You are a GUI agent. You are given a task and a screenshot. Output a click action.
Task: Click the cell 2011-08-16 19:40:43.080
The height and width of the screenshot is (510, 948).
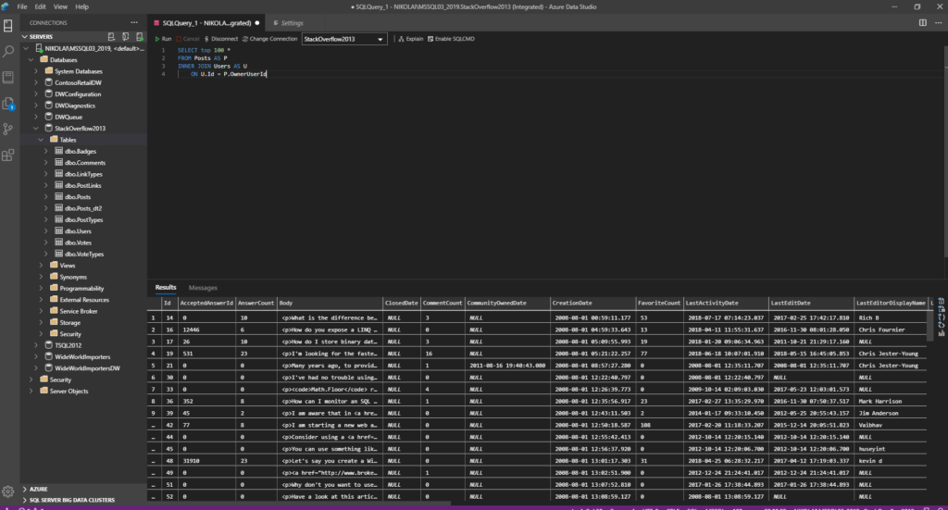click(x=507, y=366)
